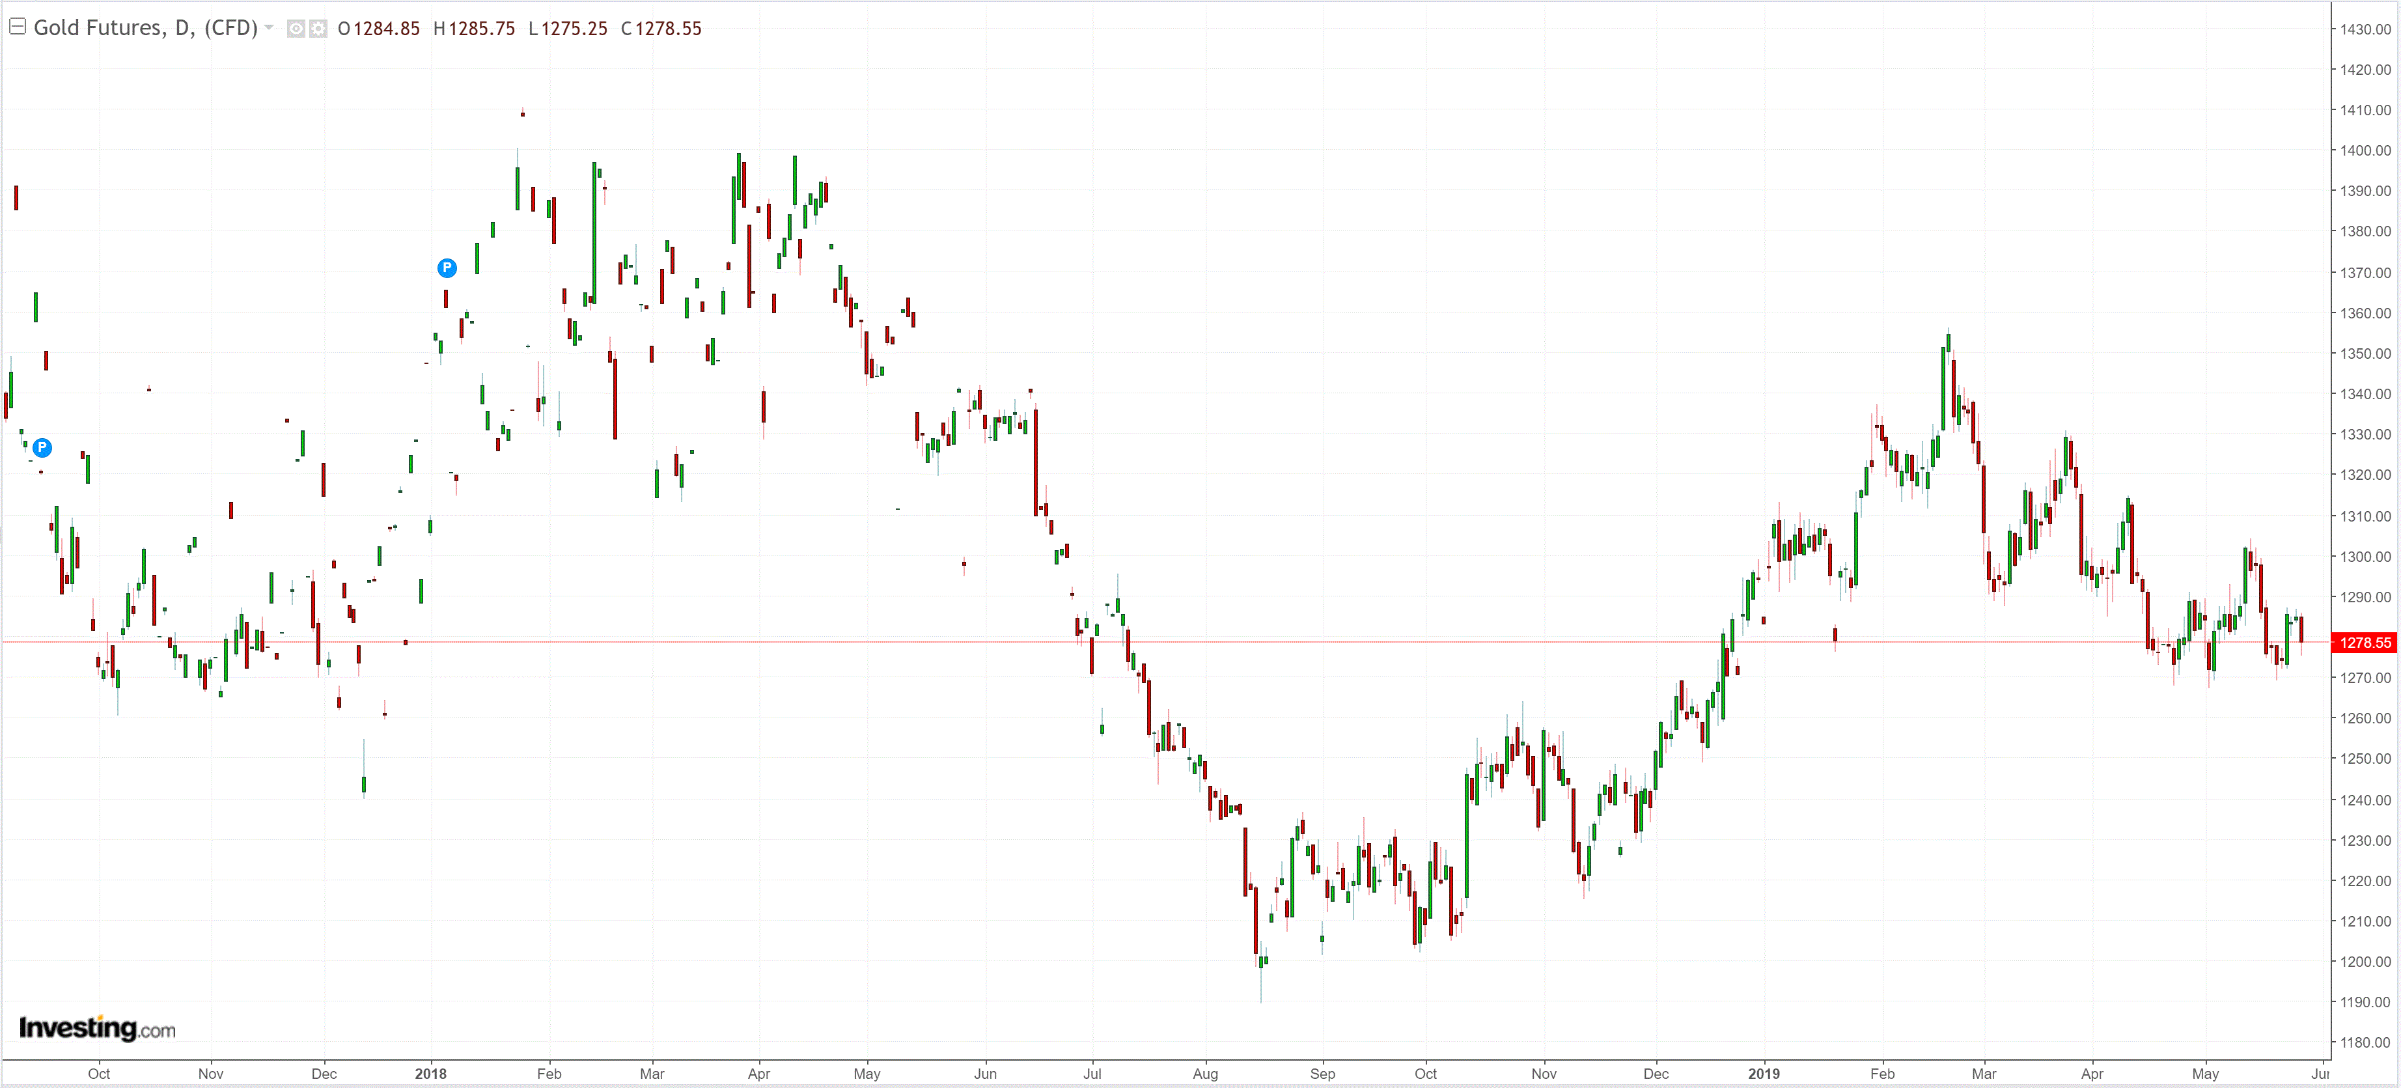Click the 1200.00 level on price axis

coord(2365,961)
